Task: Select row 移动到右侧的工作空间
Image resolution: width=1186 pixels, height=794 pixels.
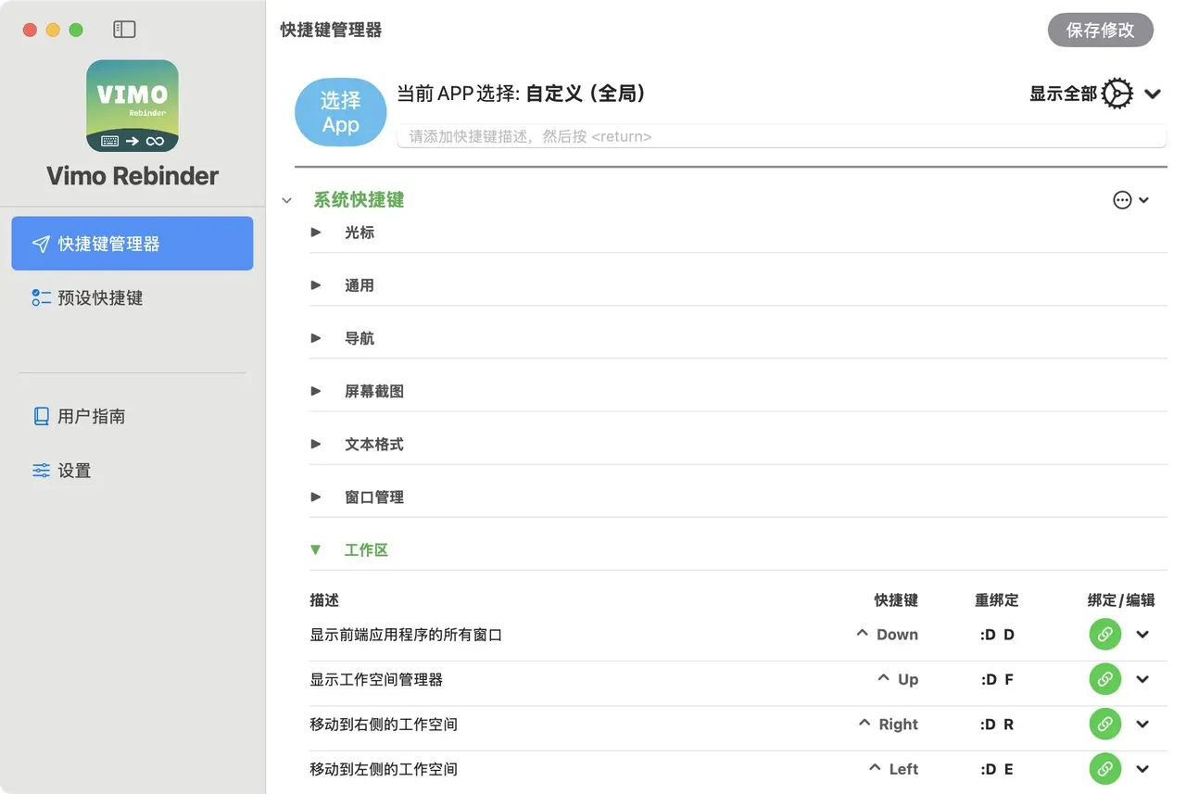Action: (738, 725)
